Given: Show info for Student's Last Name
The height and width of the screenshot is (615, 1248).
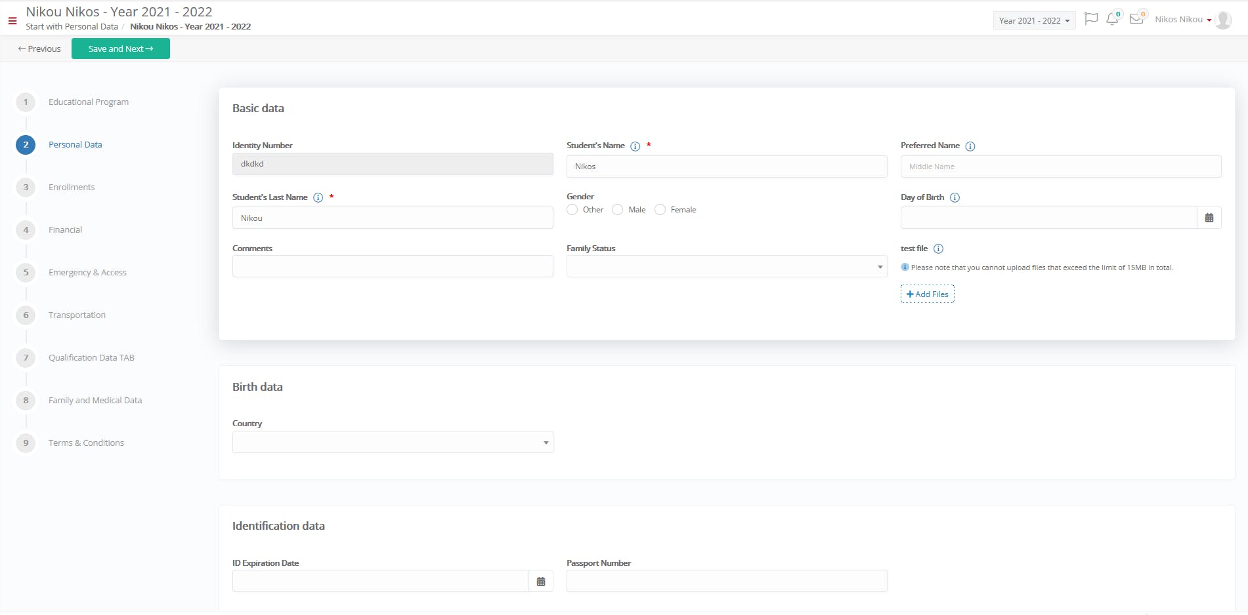Looking at the screenshot, I should click(318, 197).
